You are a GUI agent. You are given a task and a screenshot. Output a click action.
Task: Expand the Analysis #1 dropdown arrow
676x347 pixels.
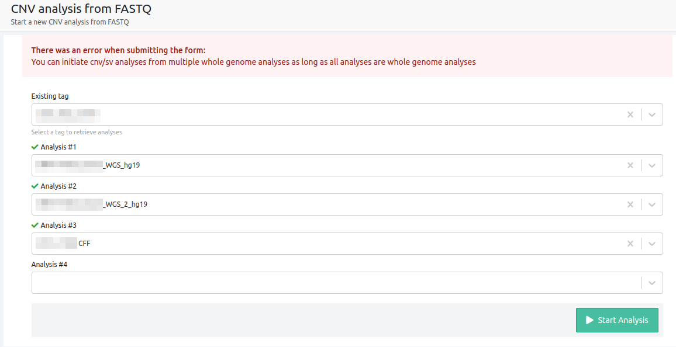[652, 165]
